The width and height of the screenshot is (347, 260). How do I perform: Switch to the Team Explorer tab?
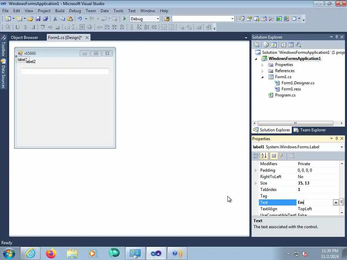click(310, 130)
